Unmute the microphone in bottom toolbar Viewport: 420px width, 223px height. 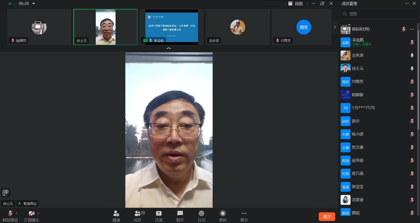(x=10, y=214)
